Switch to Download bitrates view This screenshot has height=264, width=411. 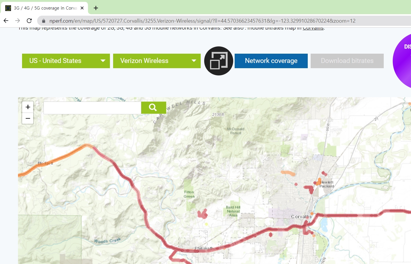point(347,61)
